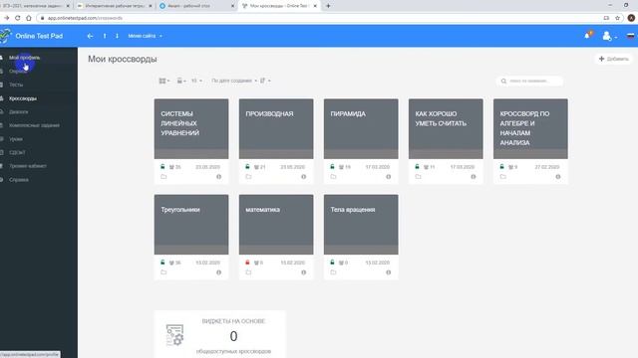Open 'Уроки' in sidebar
The height and width of the screenshot is (358, 638).
click(16, 139)
